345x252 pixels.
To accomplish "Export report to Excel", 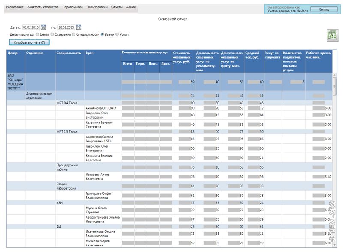I will 332,36.
